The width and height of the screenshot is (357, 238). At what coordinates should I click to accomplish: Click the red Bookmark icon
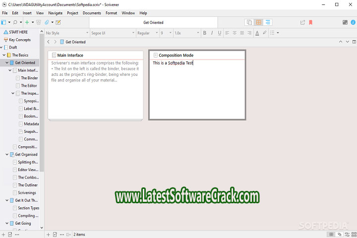coord(310,22)
